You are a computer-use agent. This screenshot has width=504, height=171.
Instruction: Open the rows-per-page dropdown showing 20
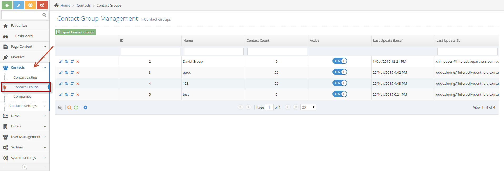(x=308, y=107)
